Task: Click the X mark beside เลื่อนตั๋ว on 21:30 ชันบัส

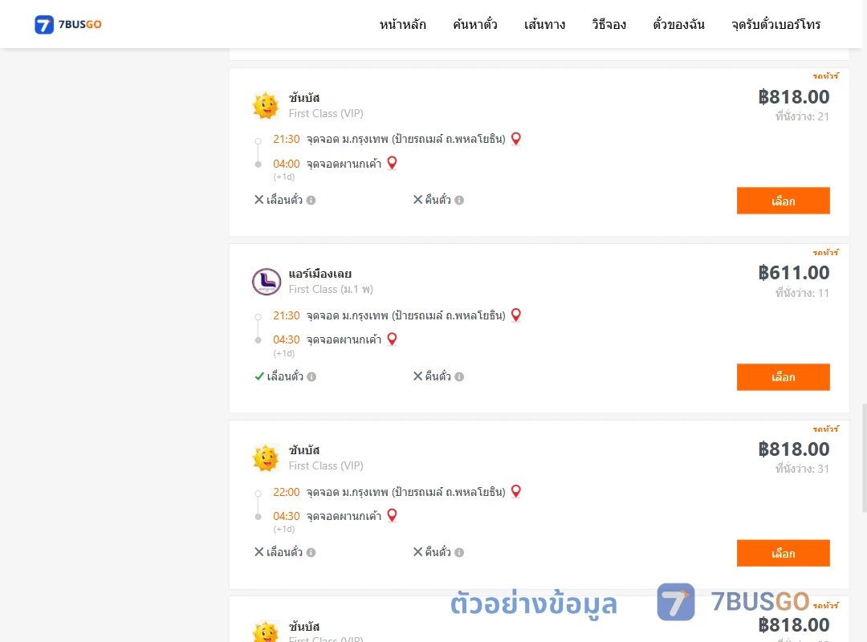Action: (258, 200)
